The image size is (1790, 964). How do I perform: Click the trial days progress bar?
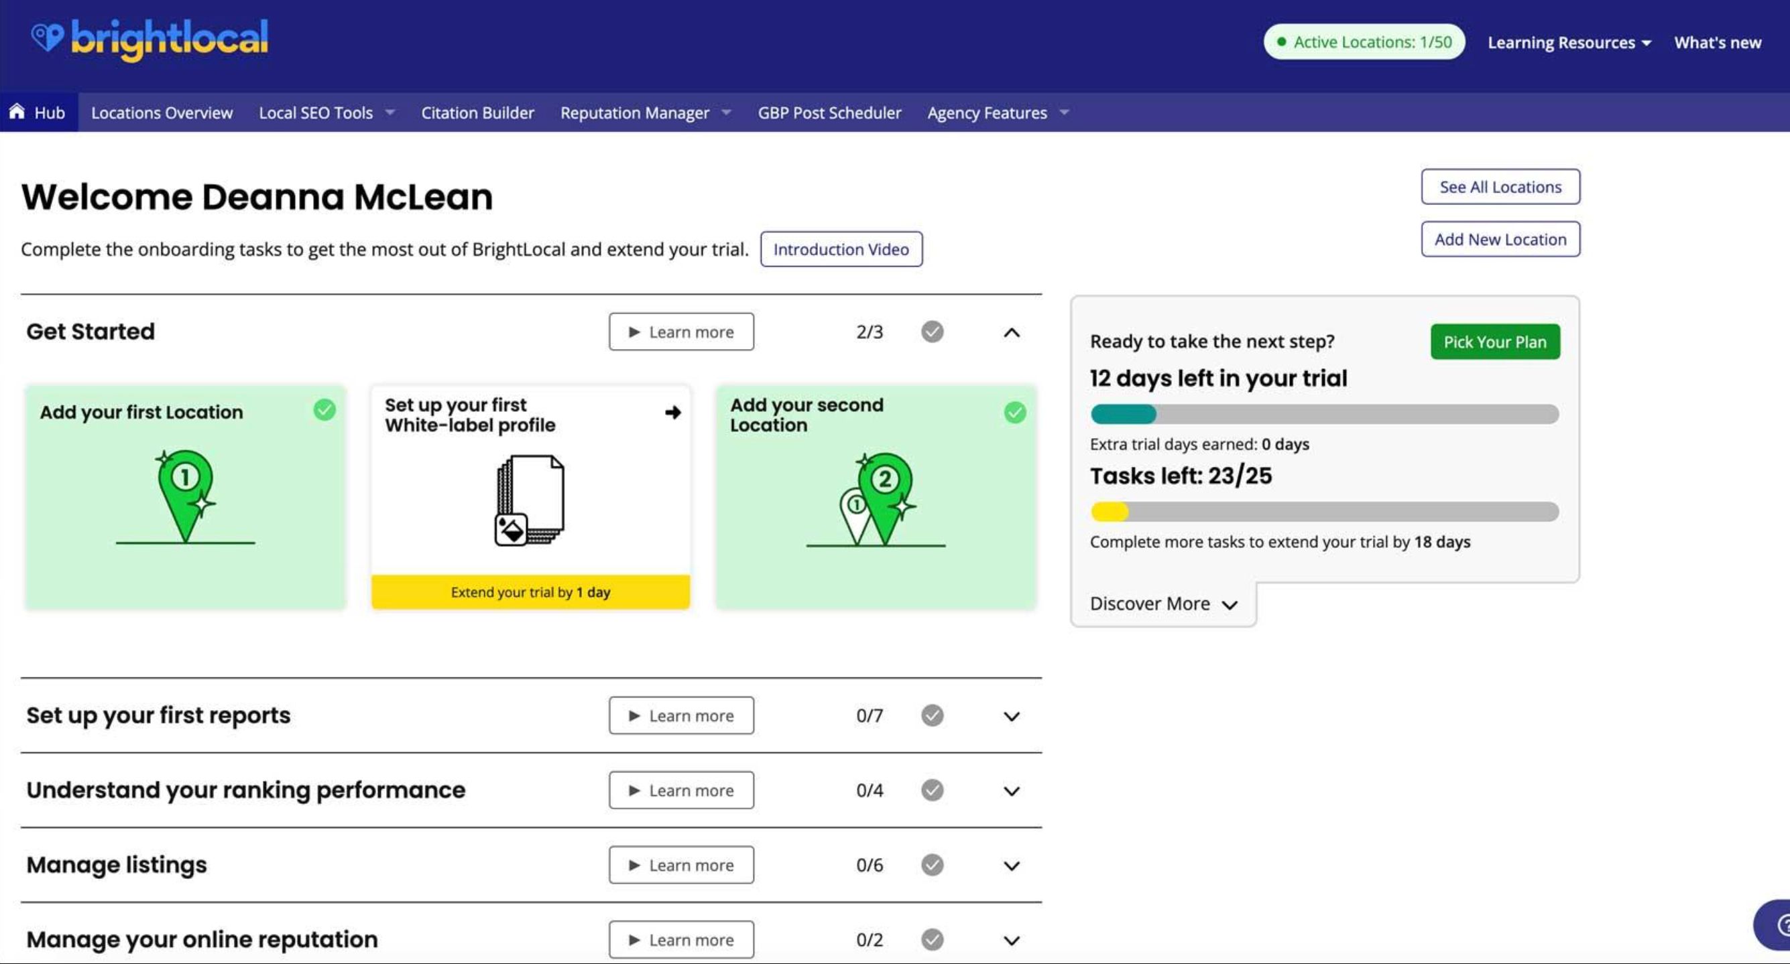point(1324,414)
